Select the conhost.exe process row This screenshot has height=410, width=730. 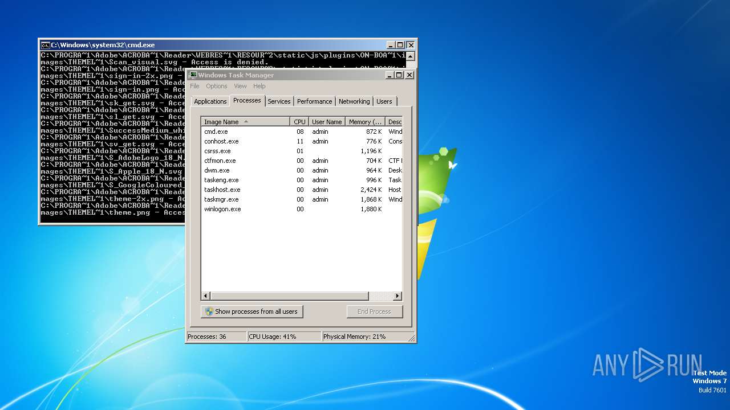[x=302, y=141]
